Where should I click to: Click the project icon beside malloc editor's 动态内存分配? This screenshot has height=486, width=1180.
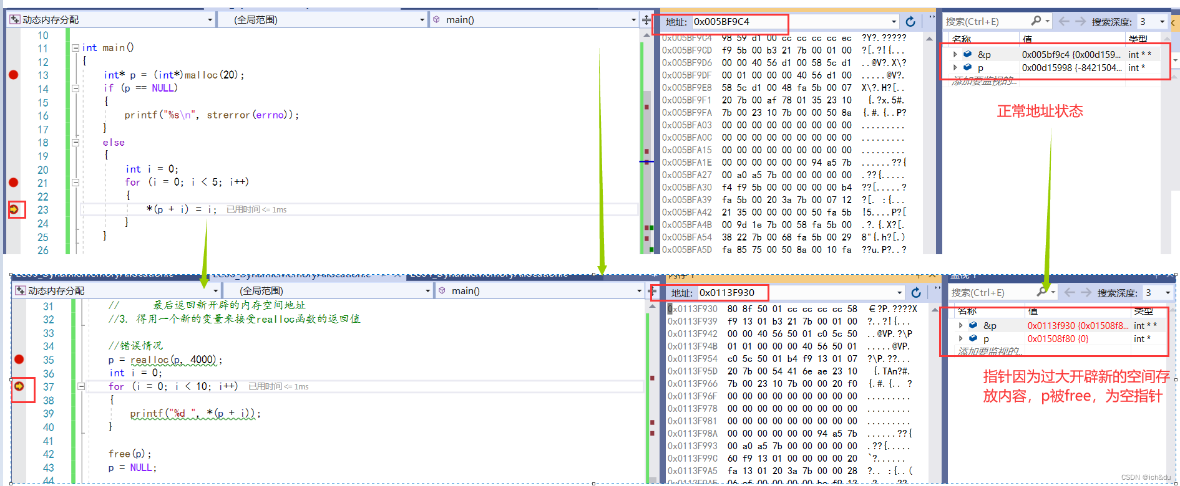click(15, 20)
